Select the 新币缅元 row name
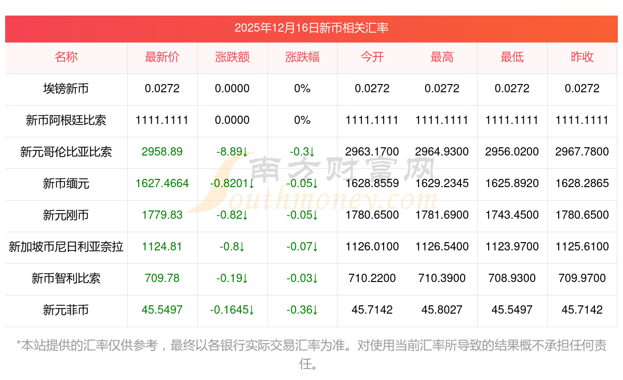The image size is (623, 380). (x=66, y=184)
